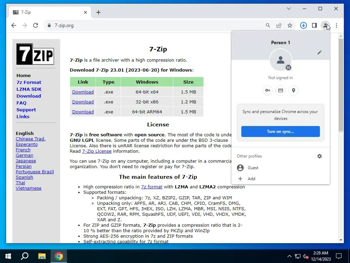Open Support sidebar link

(x=26, y=110)
